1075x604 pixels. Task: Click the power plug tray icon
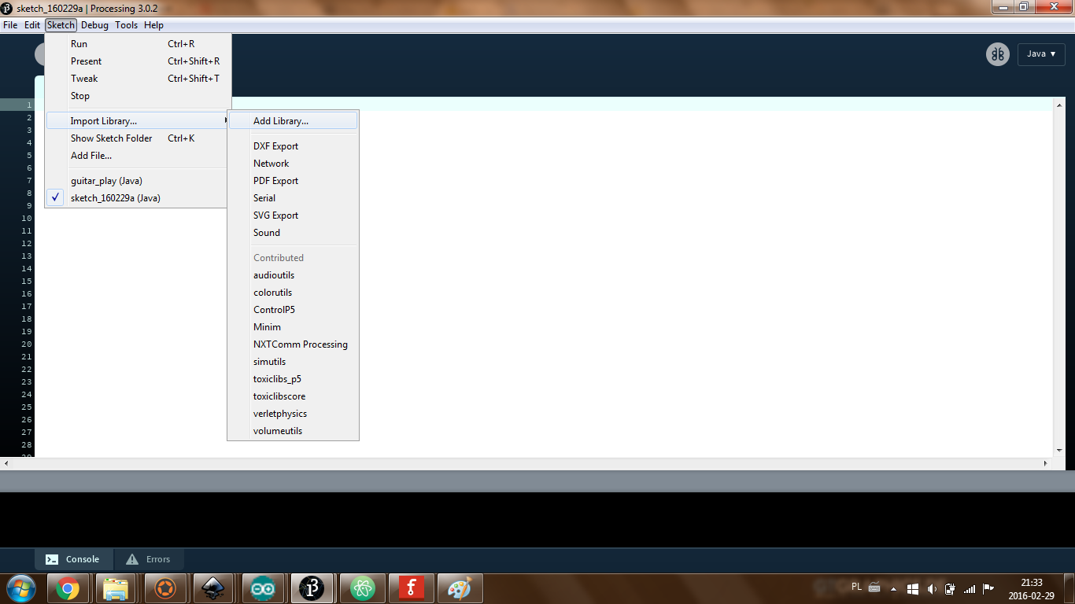tap(951, 589)
